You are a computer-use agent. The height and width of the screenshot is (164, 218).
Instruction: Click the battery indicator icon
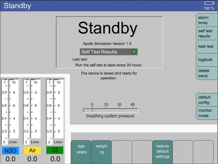[209, 3]
